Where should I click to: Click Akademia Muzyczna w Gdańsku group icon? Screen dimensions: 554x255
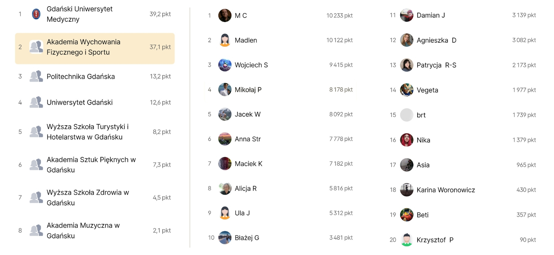click(36, 231)
